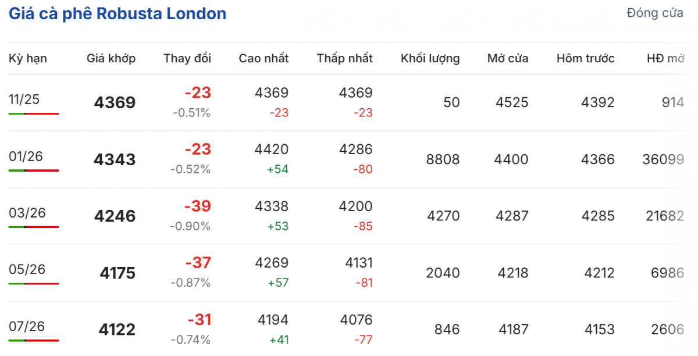Click the Cao nhất column header
698x356 pixels.
(x=263, y=58)
